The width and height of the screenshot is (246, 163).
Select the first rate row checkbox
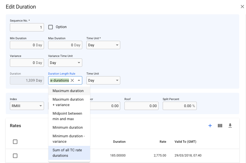coord(15,156)
